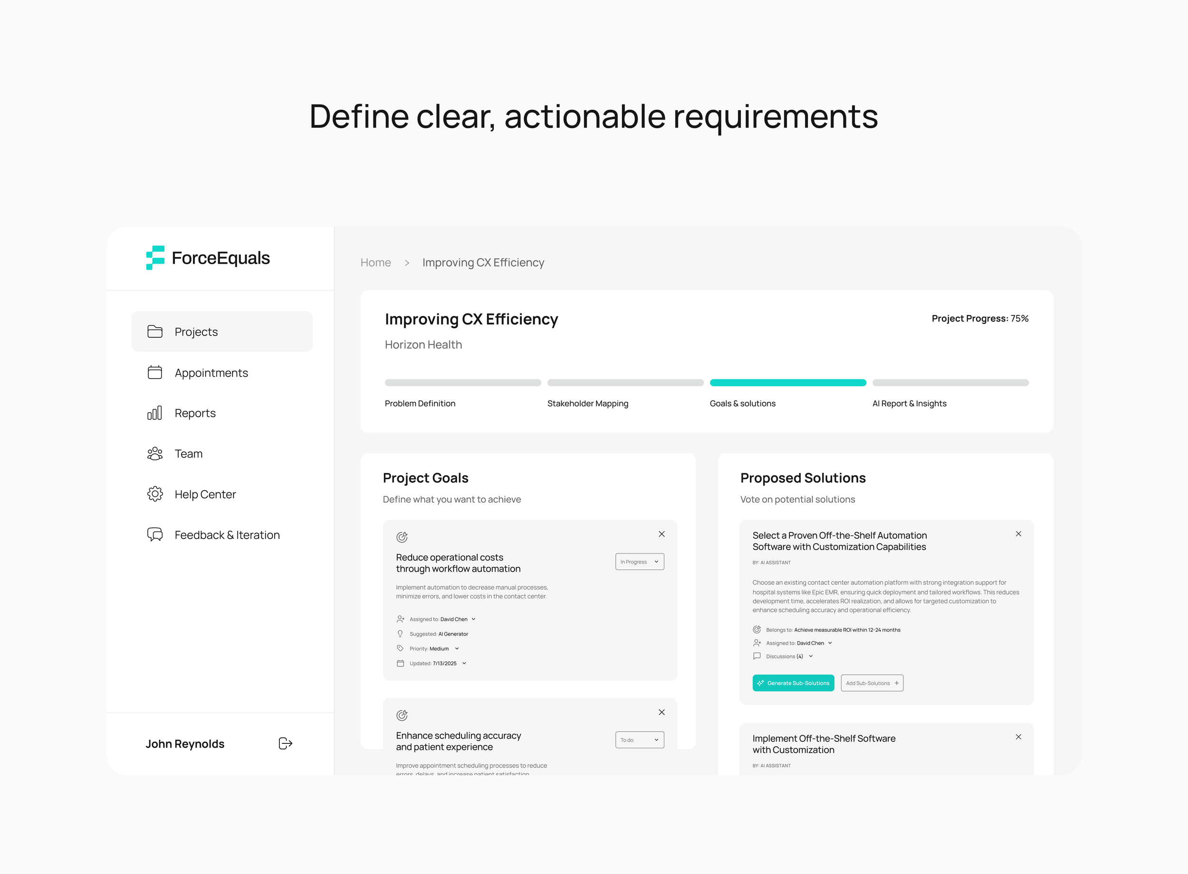Remove the Implement Off-the-Shelf Software card

coord(1018,737)
